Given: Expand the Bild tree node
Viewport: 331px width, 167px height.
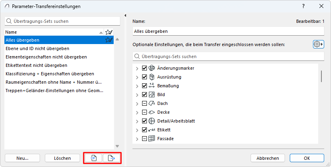Looking at the screenshot, I should click(x=137, y=95).
